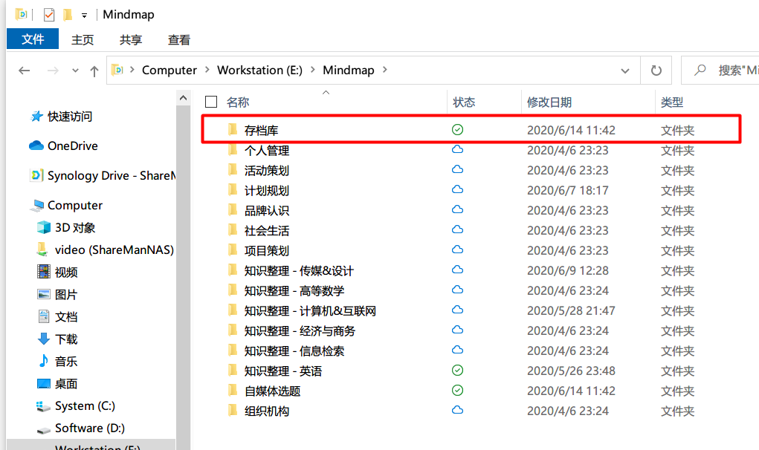
Task: Go up one folder level
Action: (94, 71)
